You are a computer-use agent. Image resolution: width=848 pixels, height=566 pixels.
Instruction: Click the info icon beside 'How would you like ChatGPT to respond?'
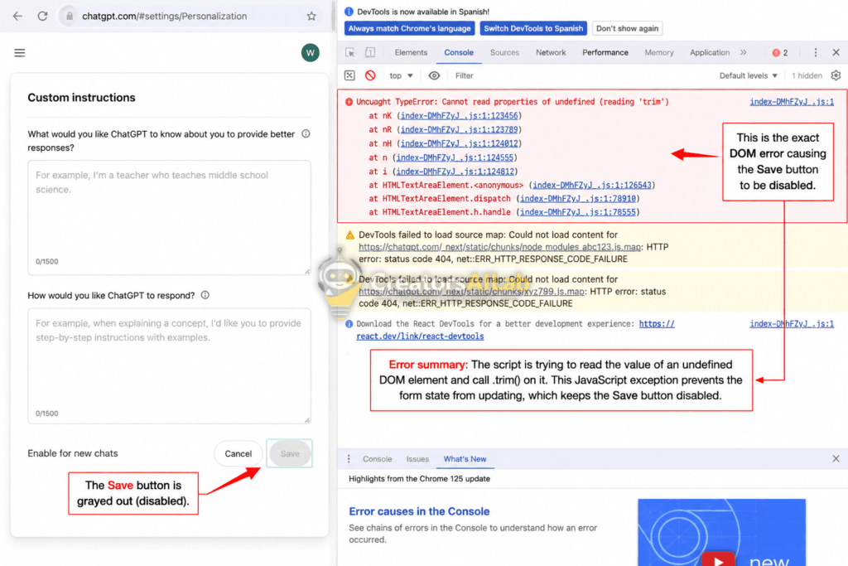205,295
